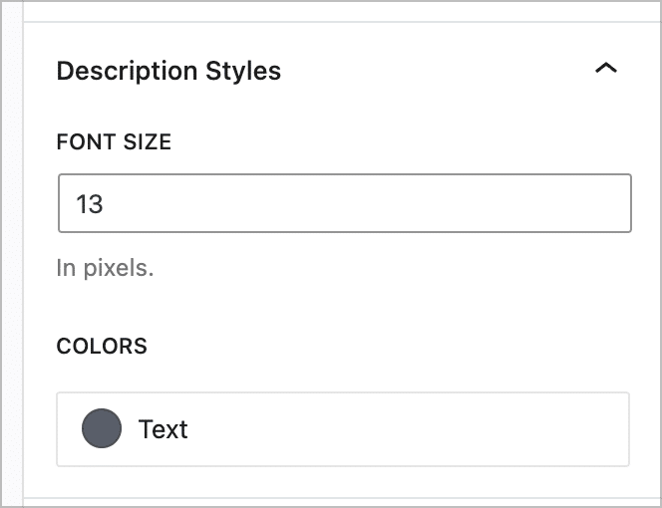Hide Description Styles settings via caret
The height and width of the screenshot is (508, 662).
(x=605, y=70)
